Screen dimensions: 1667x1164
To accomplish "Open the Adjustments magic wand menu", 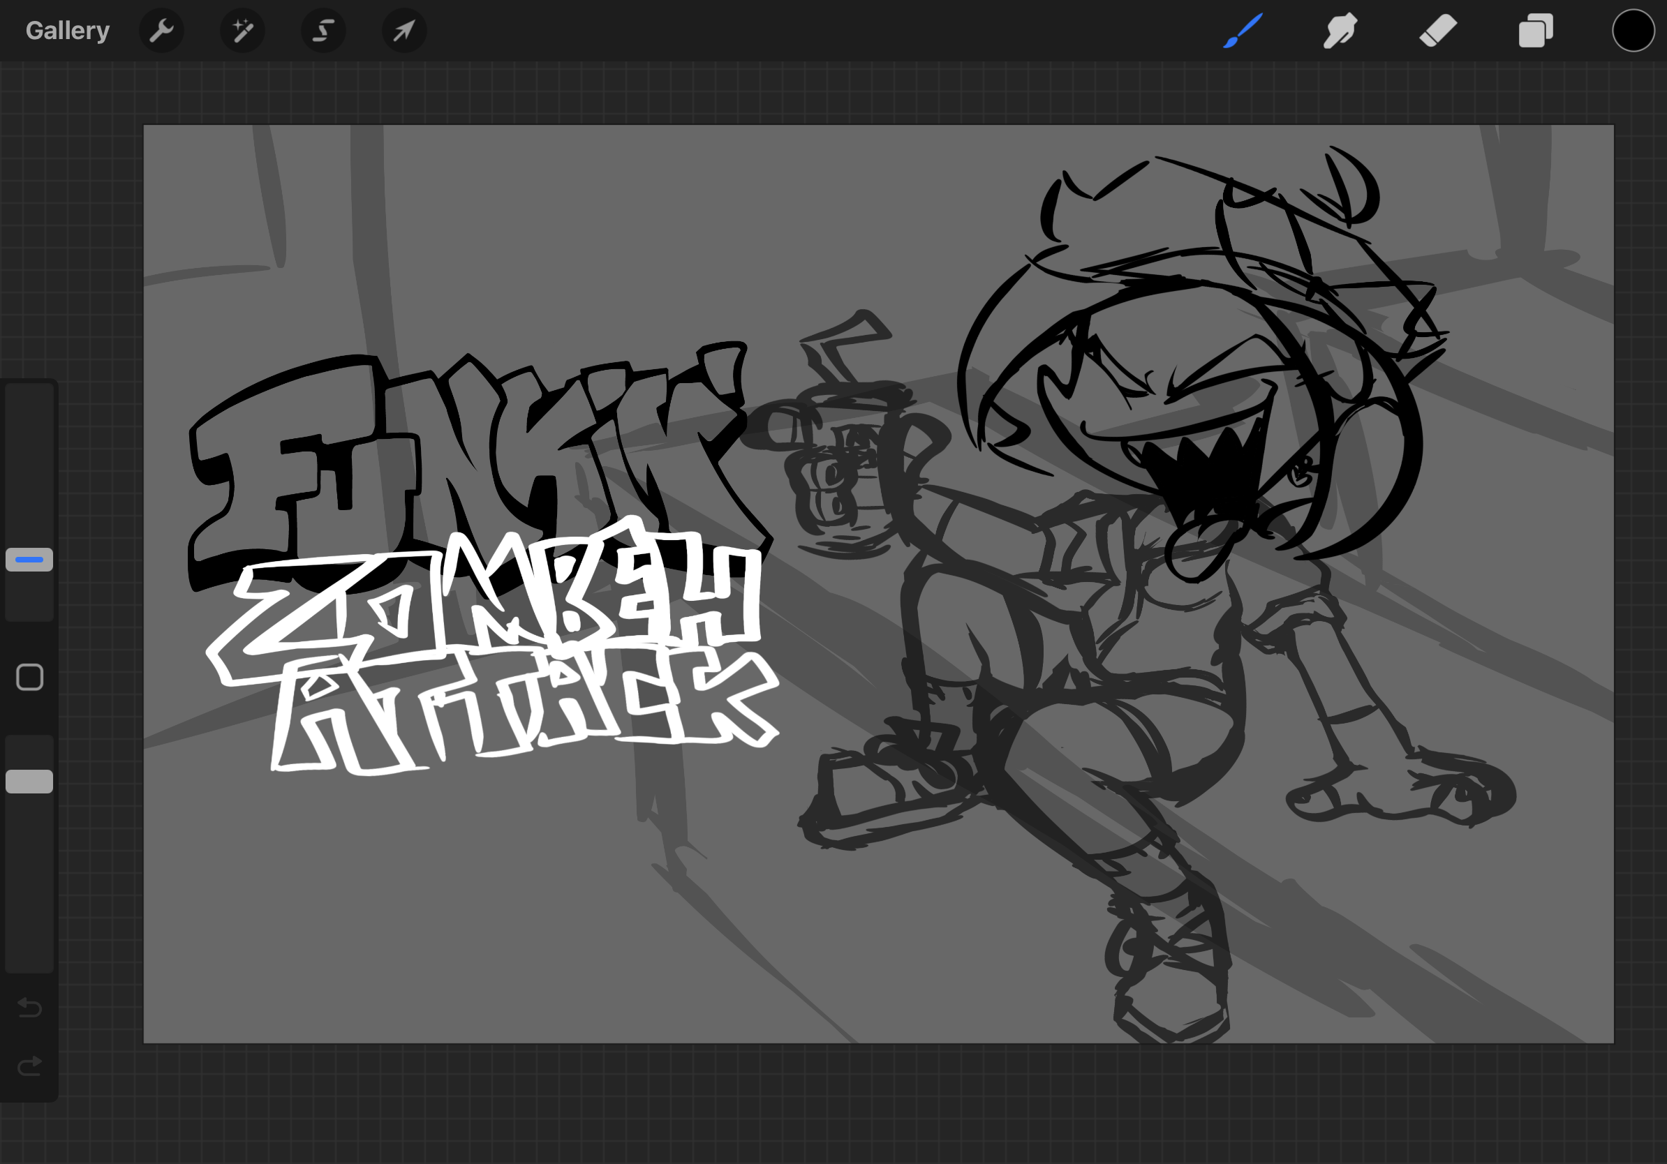I will pyautogui.click(x=242, y=31).
